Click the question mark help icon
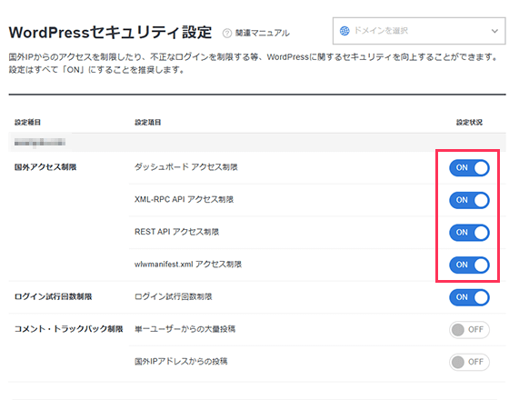The height and width of the screenshot is (400, 509). (x=227, y=33)
